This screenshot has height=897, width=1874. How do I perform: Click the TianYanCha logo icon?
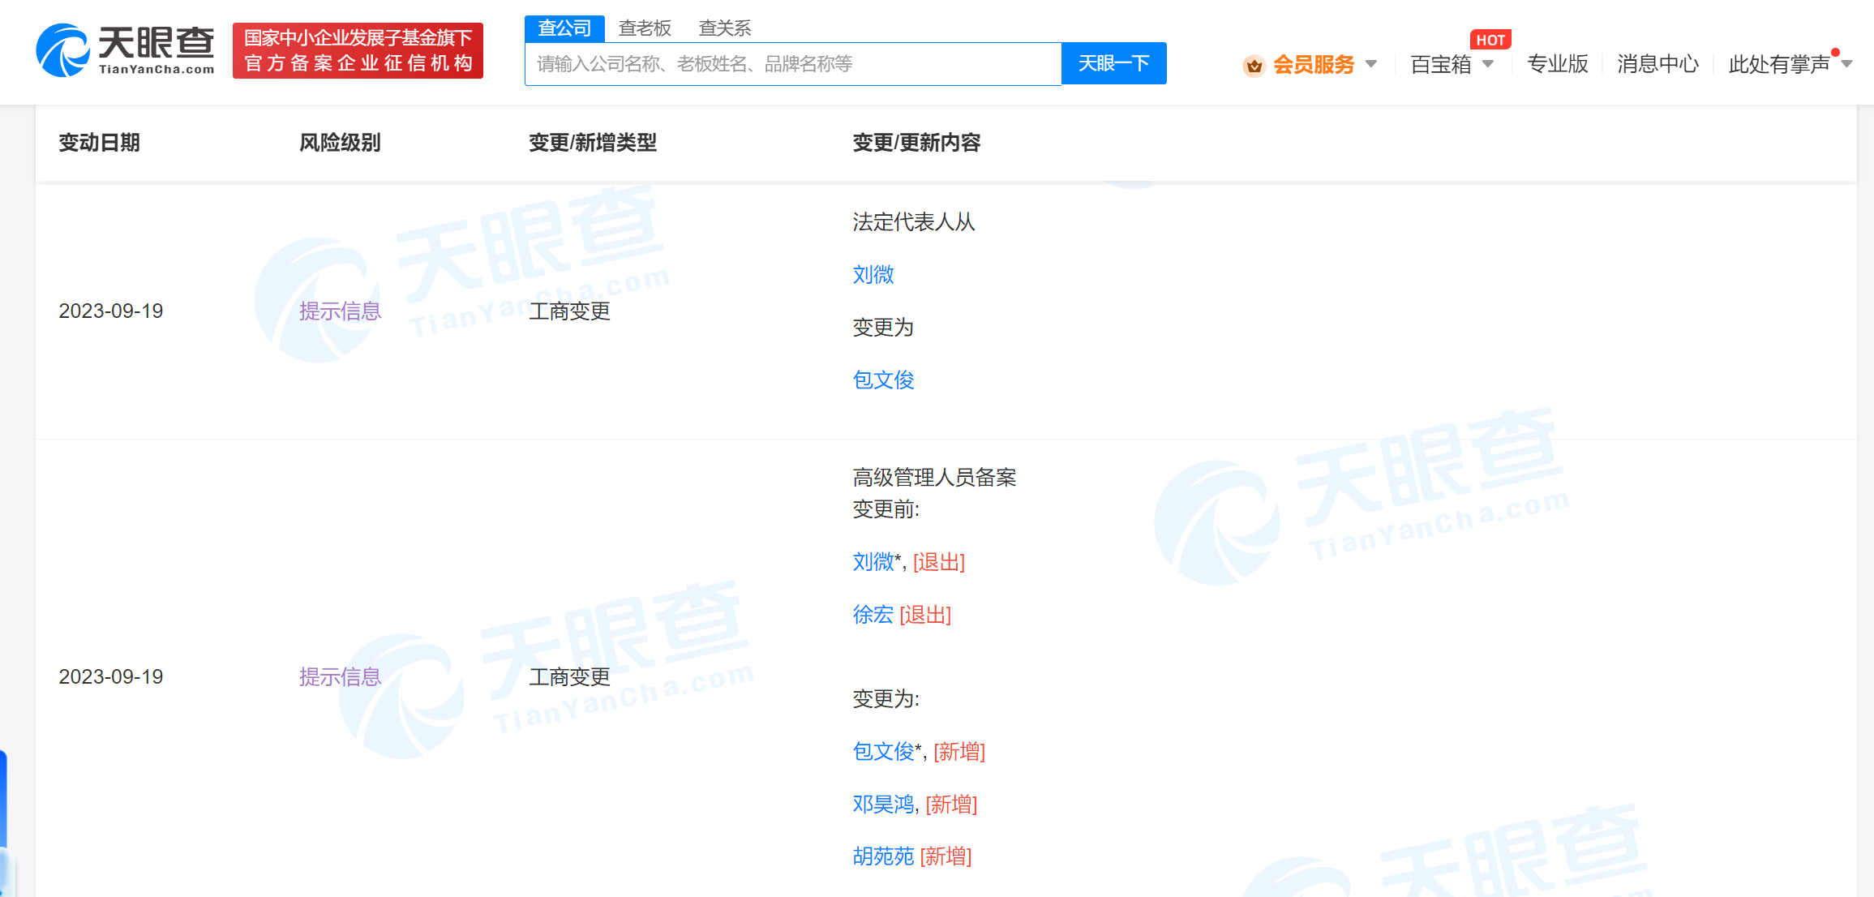coord(63,50)
